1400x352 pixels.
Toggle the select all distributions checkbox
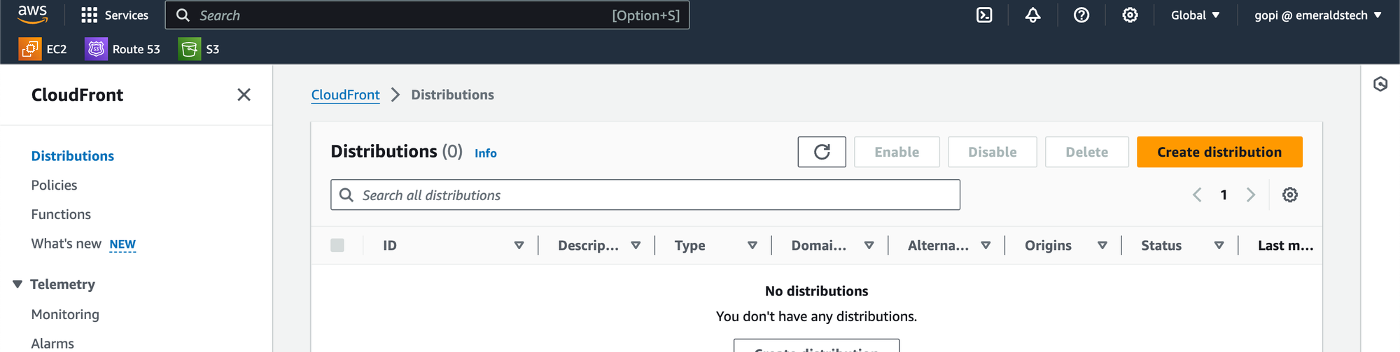[x=337, y=245]
